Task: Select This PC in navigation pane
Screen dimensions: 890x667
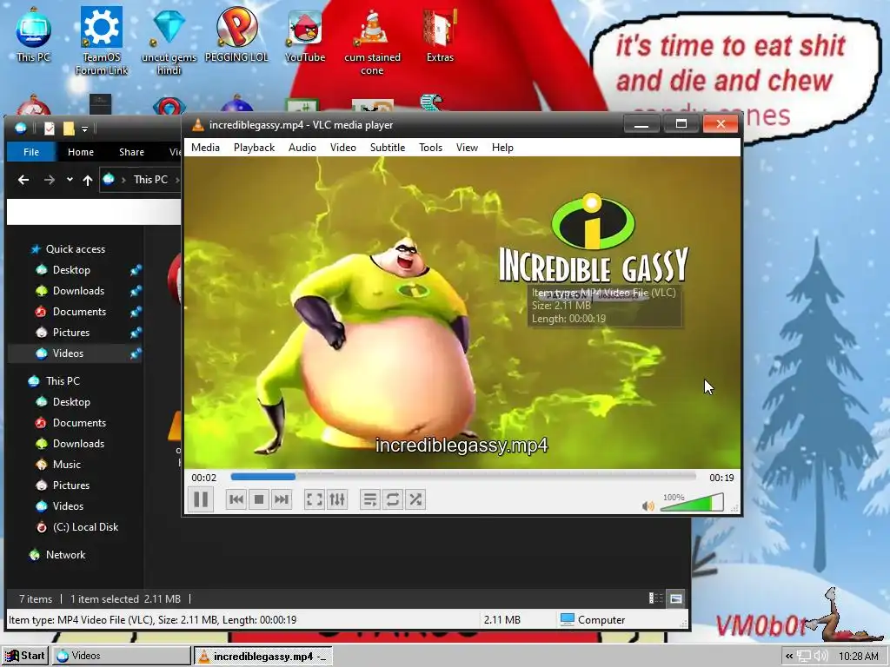Action: pos(63,381)
